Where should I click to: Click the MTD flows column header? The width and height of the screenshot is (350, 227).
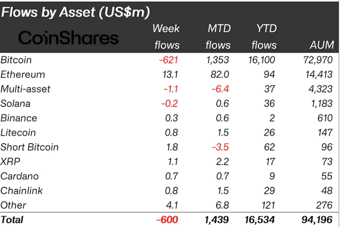(x=218, y=37)
